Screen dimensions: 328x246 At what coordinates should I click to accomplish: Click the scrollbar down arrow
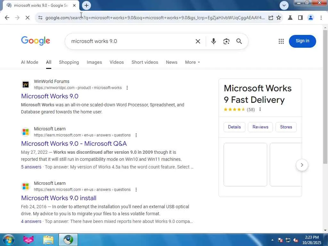[x=325, y=230]
